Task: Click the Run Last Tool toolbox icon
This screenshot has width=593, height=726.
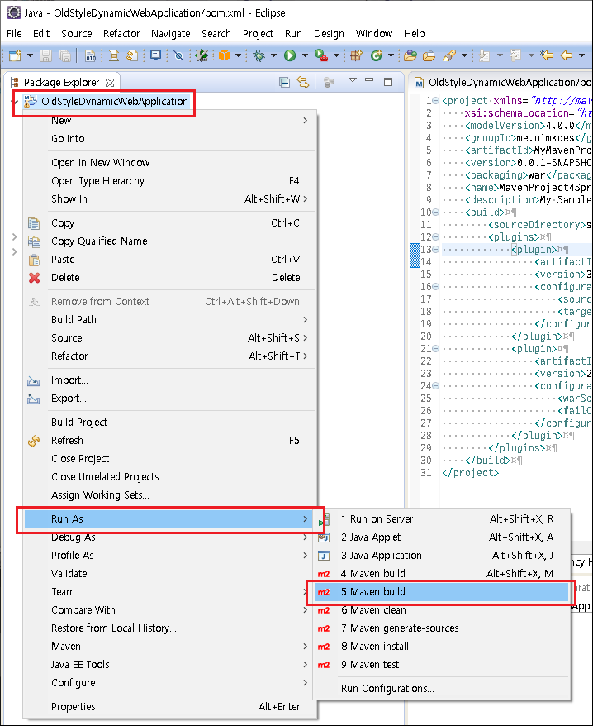Action: click(x=321, y=56)
